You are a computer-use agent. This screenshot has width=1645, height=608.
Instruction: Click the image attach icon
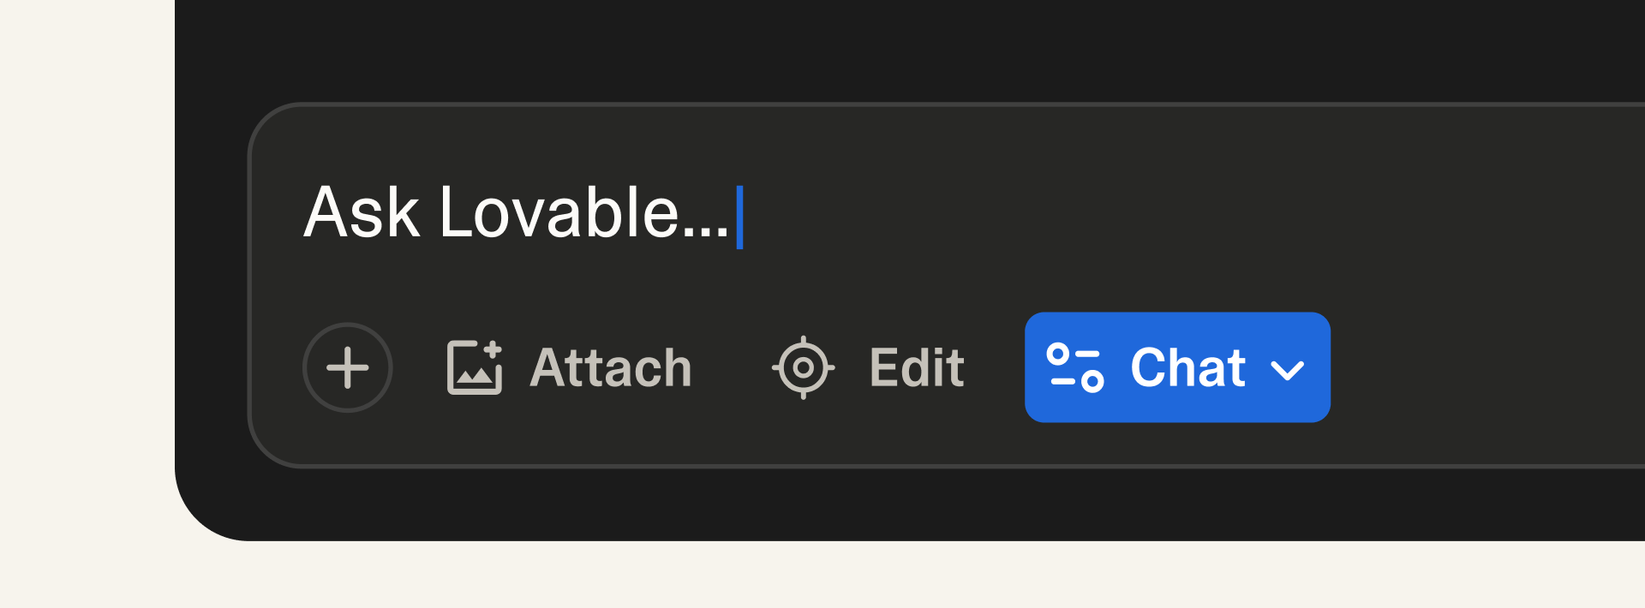pyautogui.click(x=474, y=367)
